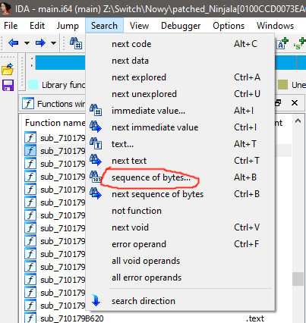Select 'search direction' menu entry
Image resolution: width=306 pixels, height=323 pixels.
tap(180, 301)
